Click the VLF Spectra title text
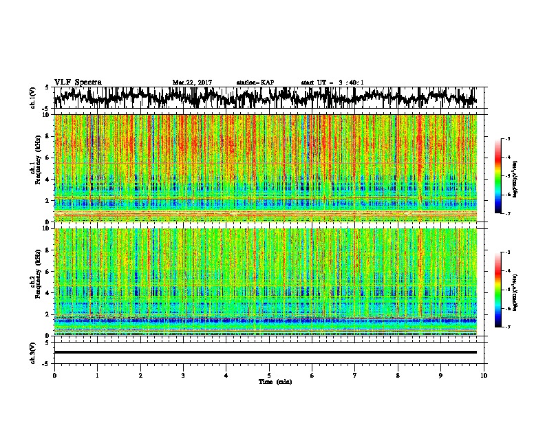545x421 pixels. (78, 83)
